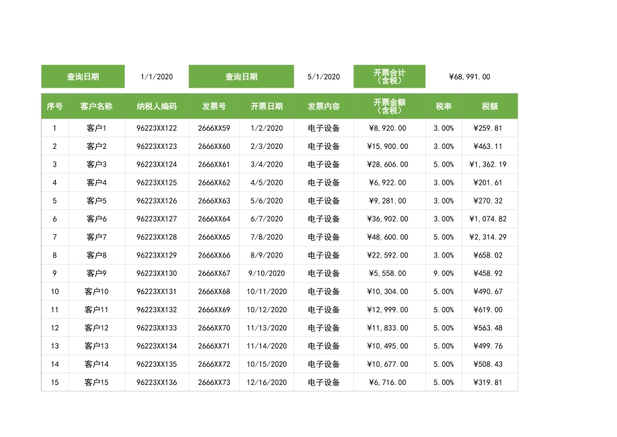Image resolution: width=617 pixels, height=437 pixels.
Task: Click the 纳税人编码 column header
Action: (x=157, y=106)
